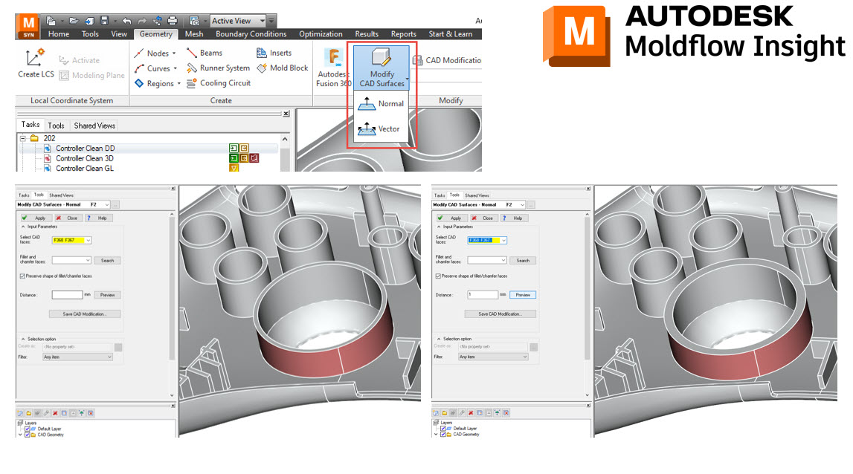
Task: Click the highlighted Preview button beside Distance 1
Action: pos(523,295)
